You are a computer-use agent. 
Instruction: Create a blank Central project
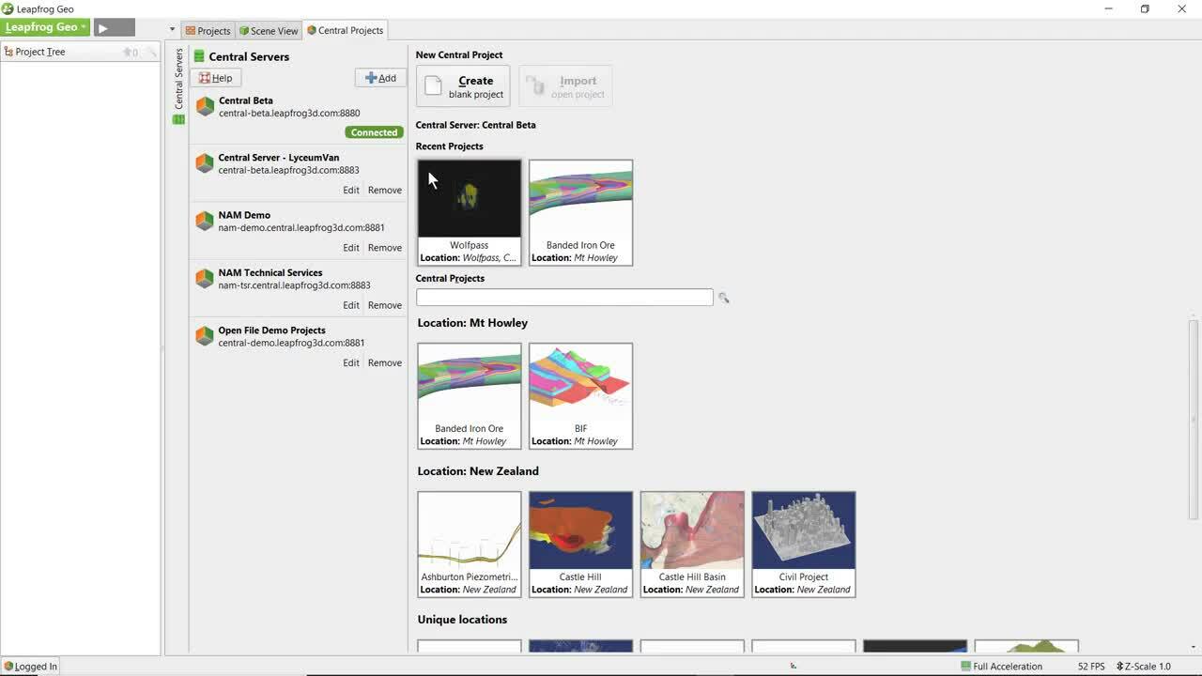coord(463,86)
